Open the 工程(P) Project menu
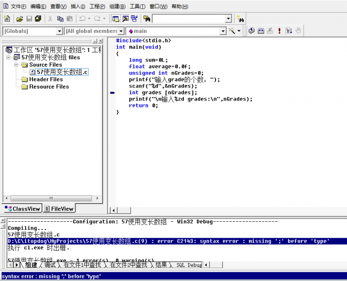This screenshot has width=347, height=281. coord(97,6)
